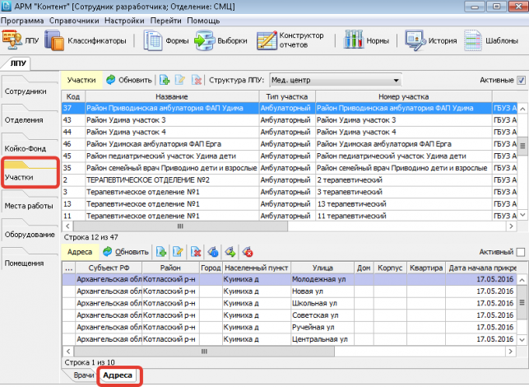529x387 pixels.
Task: Open the Помещения side tab
Action: point(29,259)
